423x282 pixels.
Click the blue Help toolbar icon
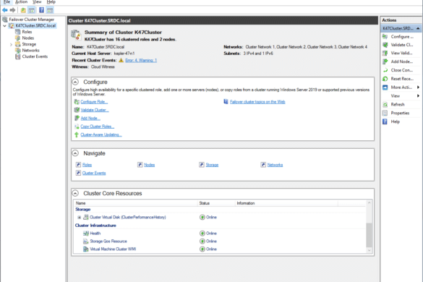(41, 10)
